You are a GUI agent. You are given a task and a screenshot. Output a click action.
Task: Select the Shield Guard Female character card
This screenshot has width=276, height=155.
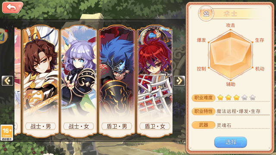154,81
